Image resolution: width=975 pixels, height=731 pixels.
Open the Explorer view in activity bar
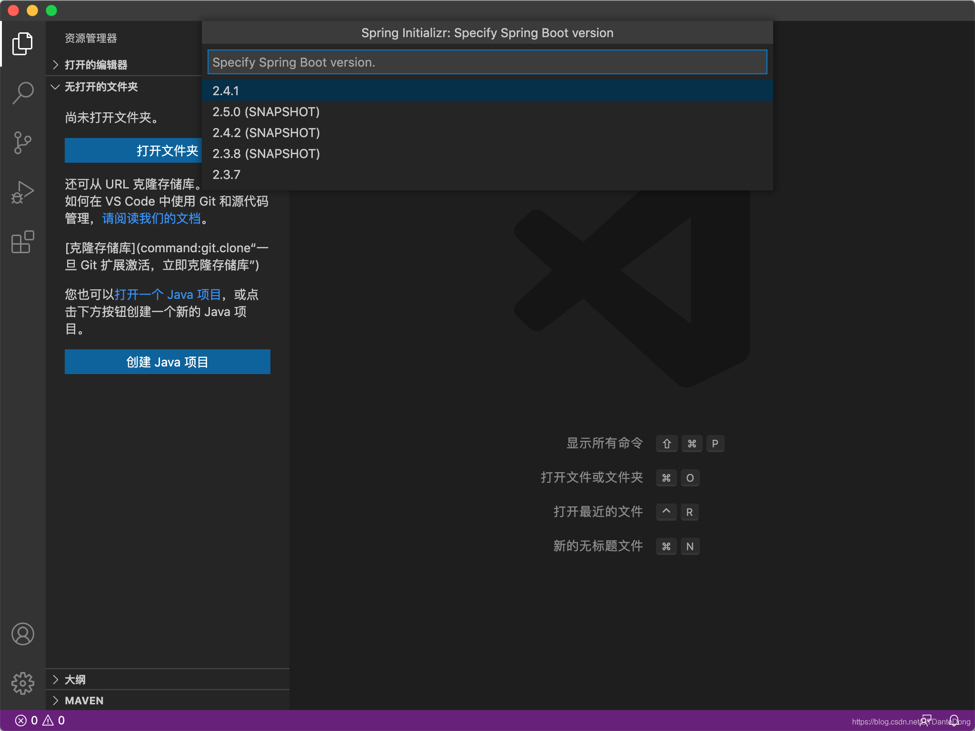(x=22, y=44)
